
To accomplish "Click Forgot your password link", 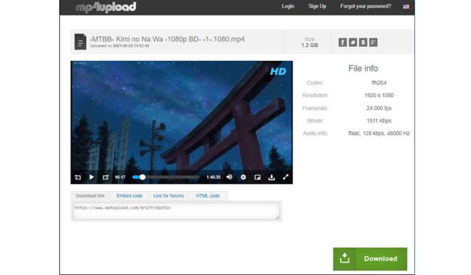I will tap(366, 6).
